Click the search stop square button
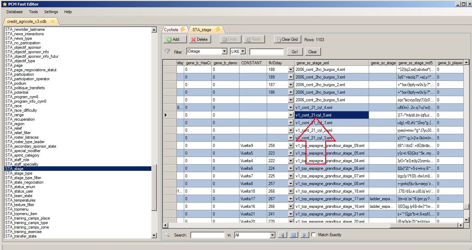Screen dimensions: 472x250 tap(293, 235)
